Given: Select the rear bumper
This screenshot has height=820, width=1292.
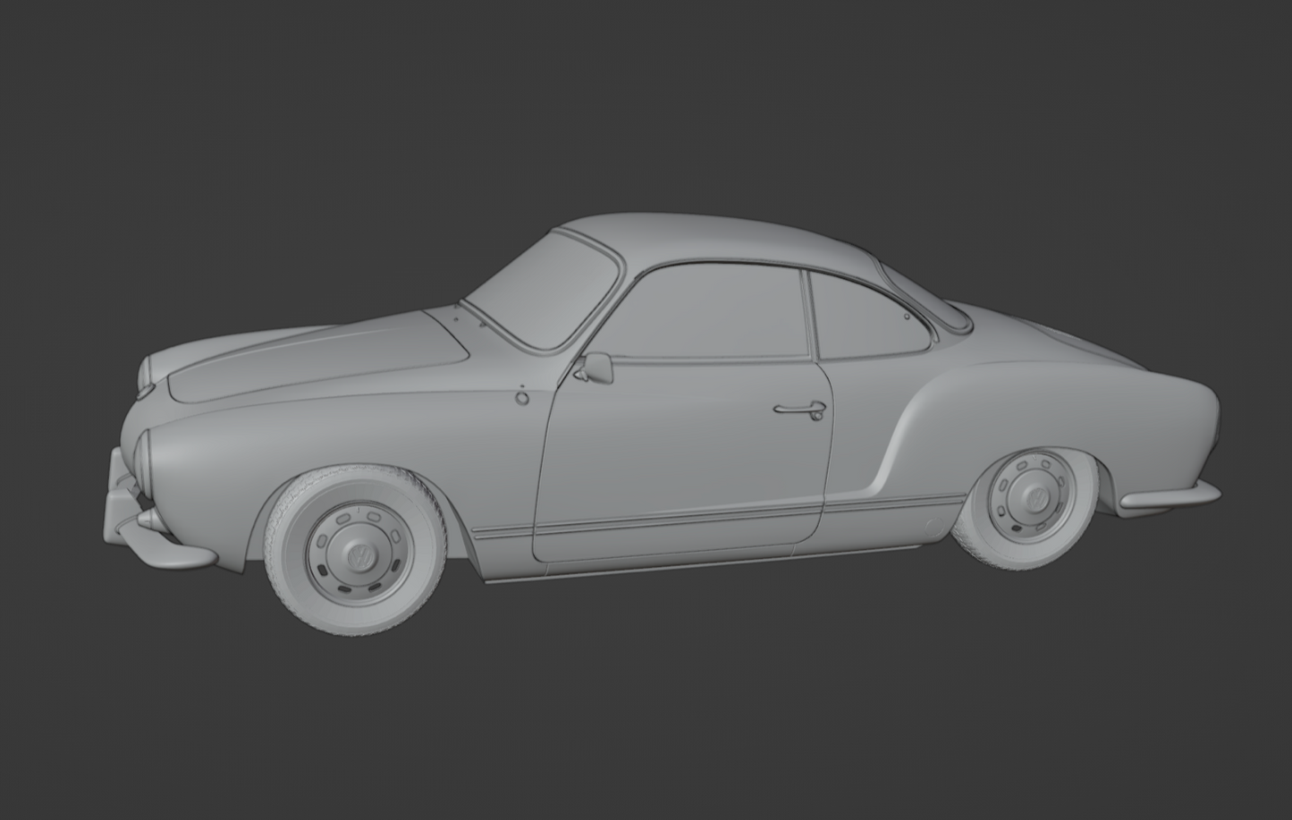Looking at the screenshot, I should pyautogui.click(x=1170, y=496).
